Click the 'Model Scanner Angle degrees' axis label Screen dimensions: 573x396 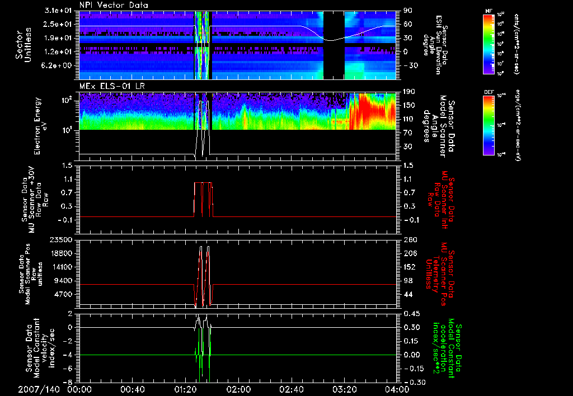[439, 126]
